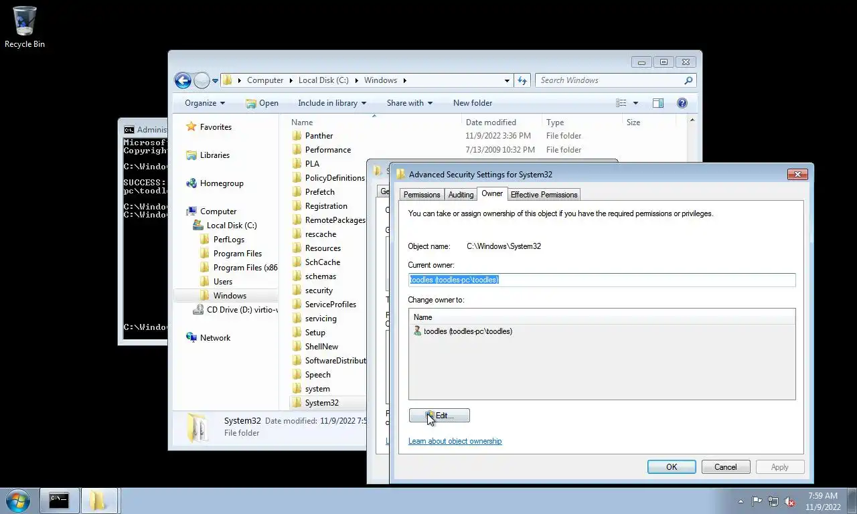Image resolution: width=857 pixels, height=514 pixels.
Task: Click the change view icon
Action: pyautogui.click(x=621, y=103)
